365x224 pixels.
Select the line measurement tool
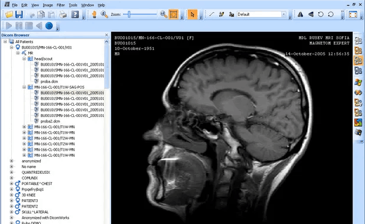click(x=211, y=14)
